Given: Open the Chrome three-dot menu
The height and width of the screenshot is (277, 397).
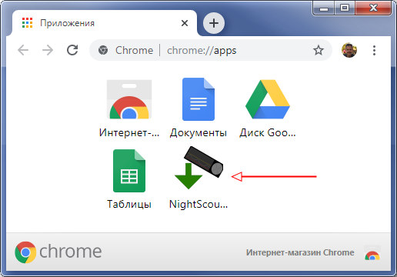Looking at the screenshot, I should [x=374, y=50].
